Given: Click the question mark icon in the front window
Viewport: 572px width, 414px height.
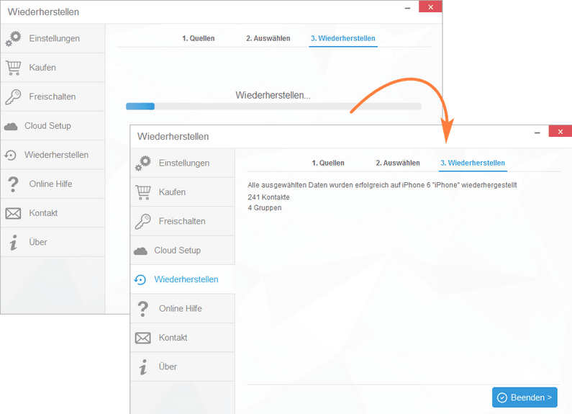Looking at the screenshot, I should [143, 309].
